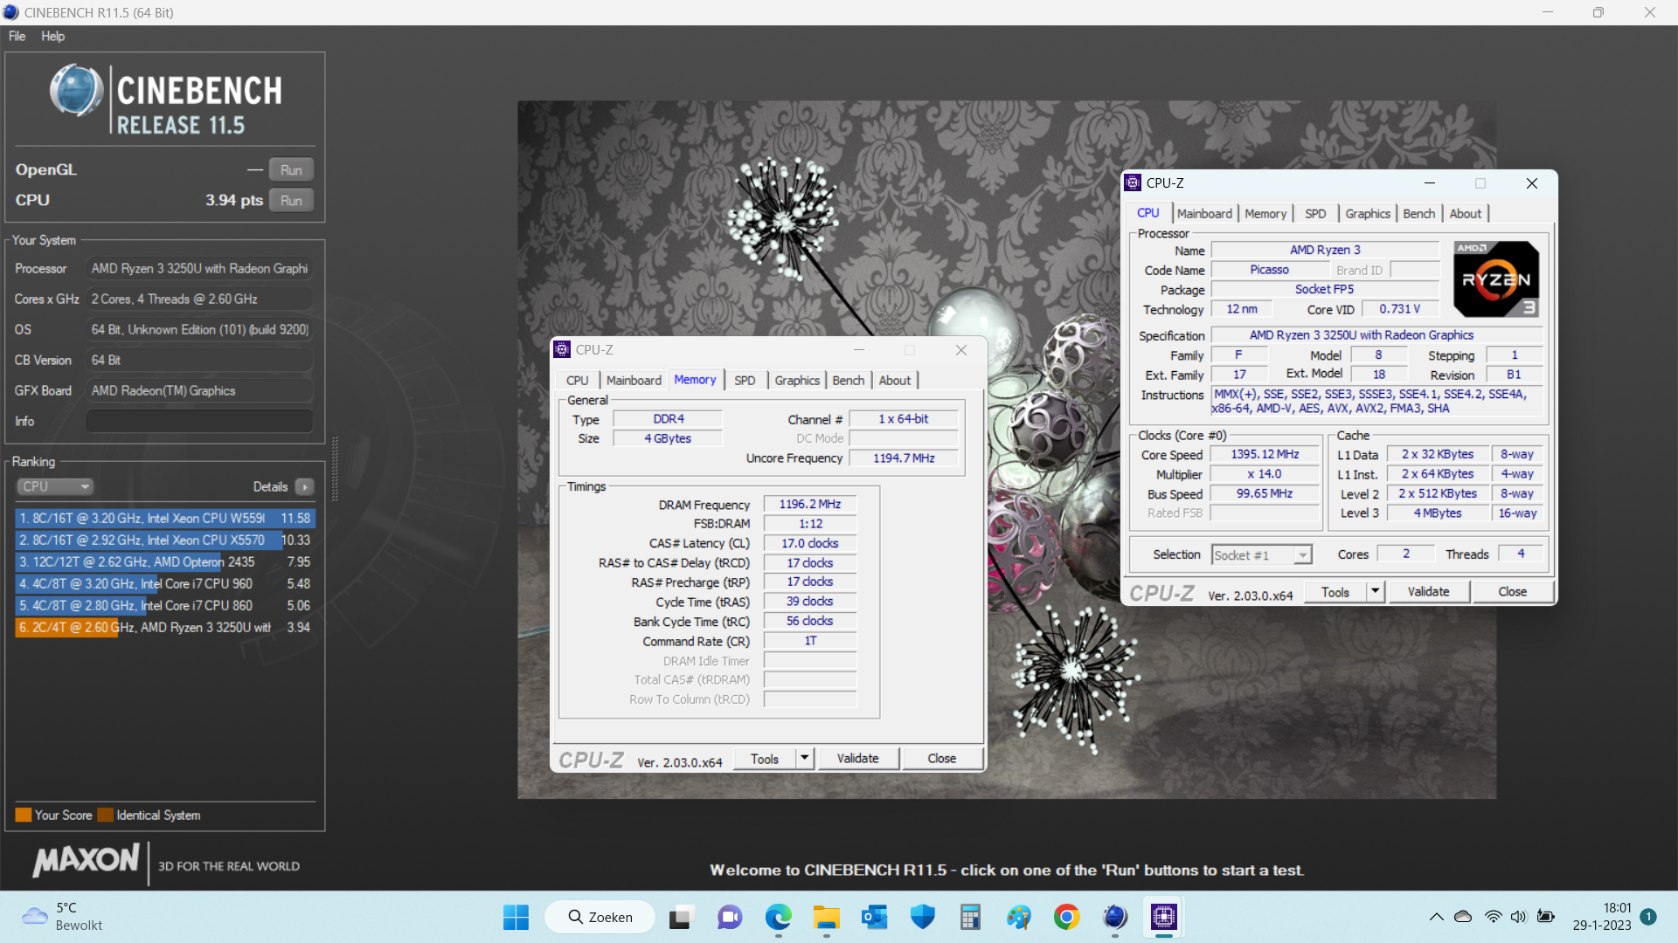Switch to Bench tab in CPU CPU-Z window

1418,214
